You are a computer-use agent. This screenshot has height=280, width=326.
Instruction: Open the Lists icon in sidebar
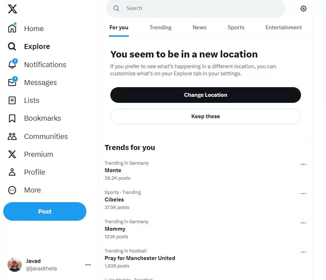pyautogui.click(x=12, y=100)
